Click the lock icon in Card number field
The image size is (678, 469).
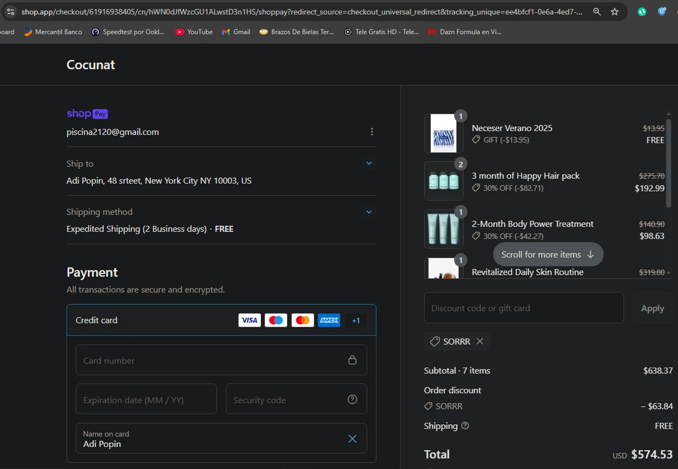[x=352, y=360]
